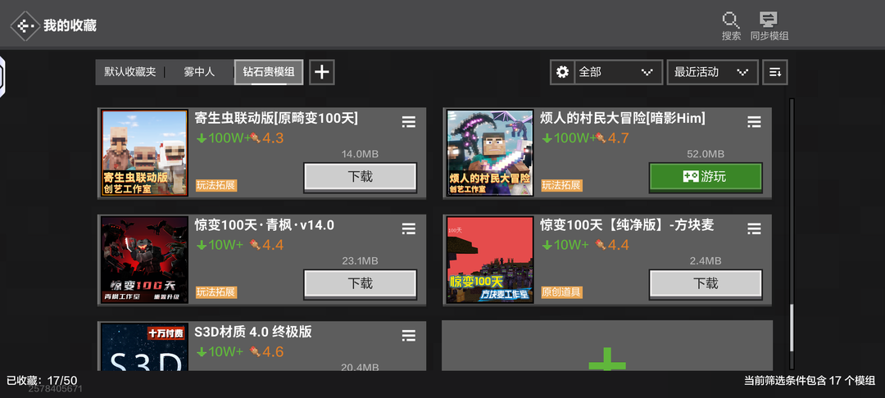Open menu icon for 惊变100天·青枫 mod
This screenshot has height=398, width=885.
coord(409,228)
